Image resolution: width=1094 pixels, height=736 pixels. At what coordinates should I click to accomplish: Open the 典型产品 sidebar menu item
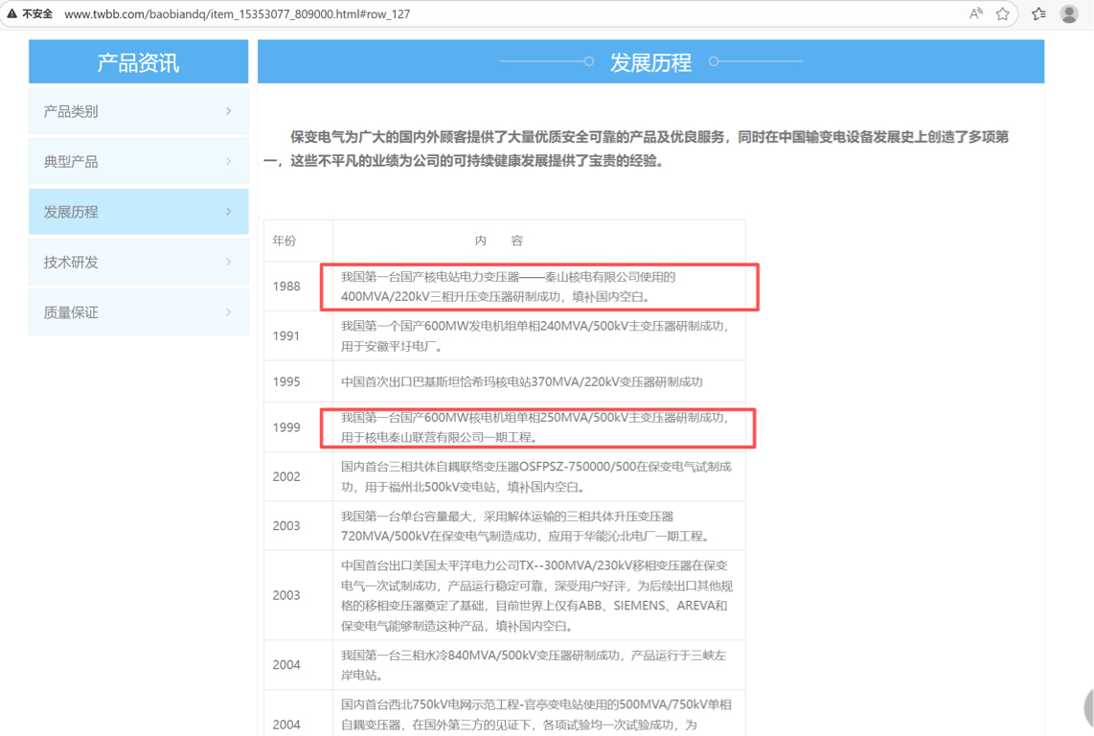[x=138, y=161]
